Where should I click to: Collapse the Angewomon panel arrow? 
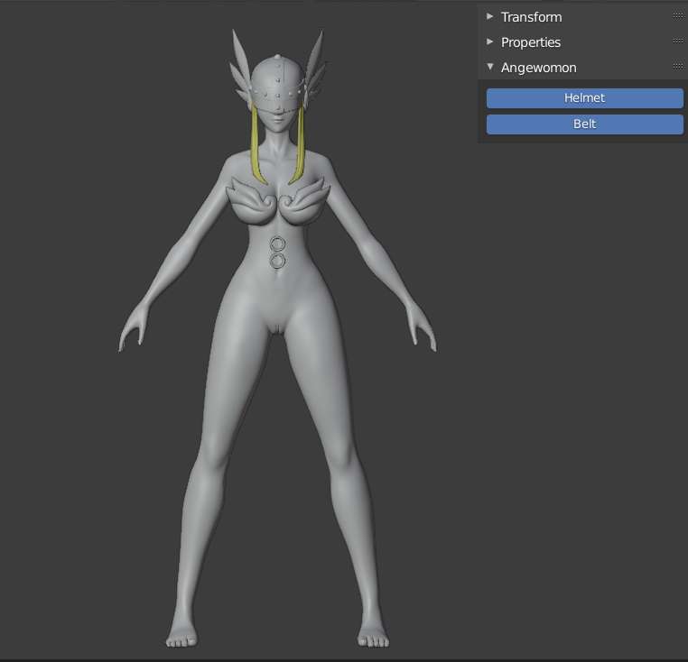490,67
